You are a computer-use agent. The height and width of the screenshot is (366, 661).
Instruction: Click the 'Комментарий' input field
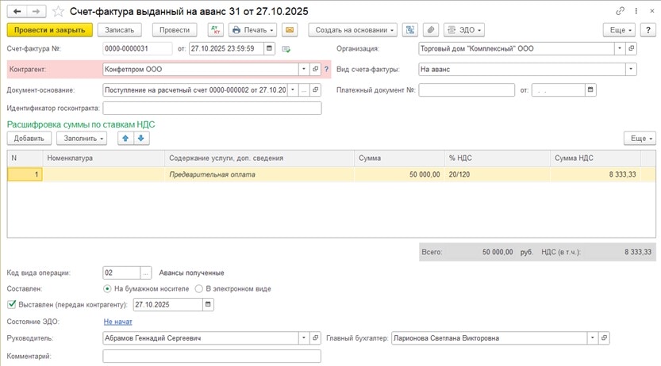(212, 356)
